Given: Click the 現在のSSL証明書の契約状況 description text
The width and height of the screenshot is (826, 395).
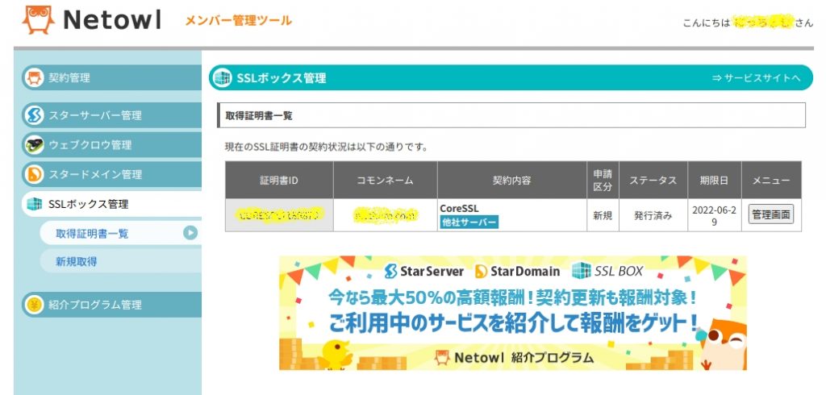Looking at the screenshot, I should point(326,147).
